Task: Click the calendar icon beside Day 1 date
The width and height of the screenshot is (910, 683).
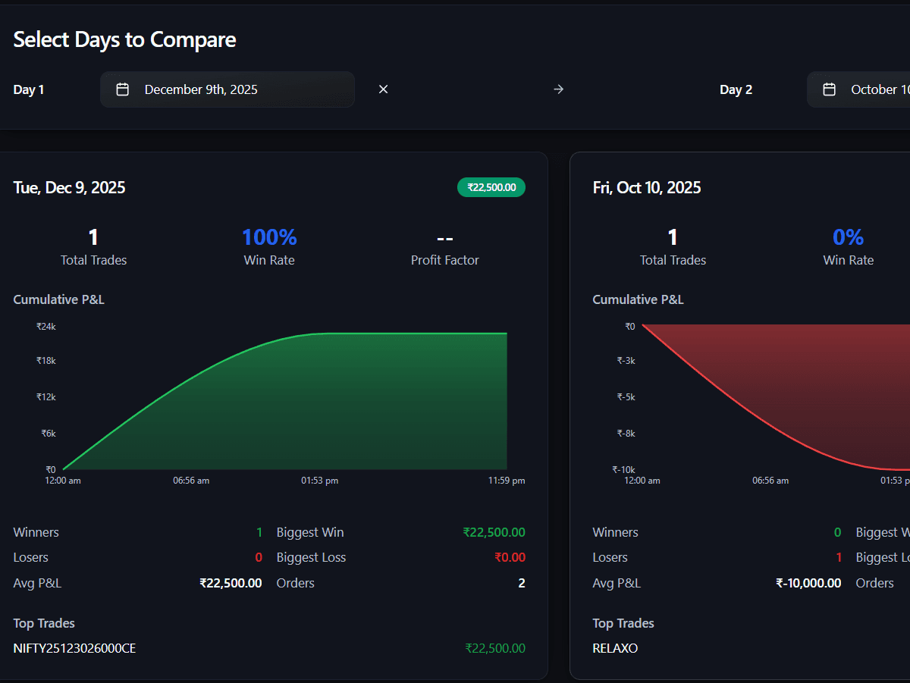Action: coord(122,89)
